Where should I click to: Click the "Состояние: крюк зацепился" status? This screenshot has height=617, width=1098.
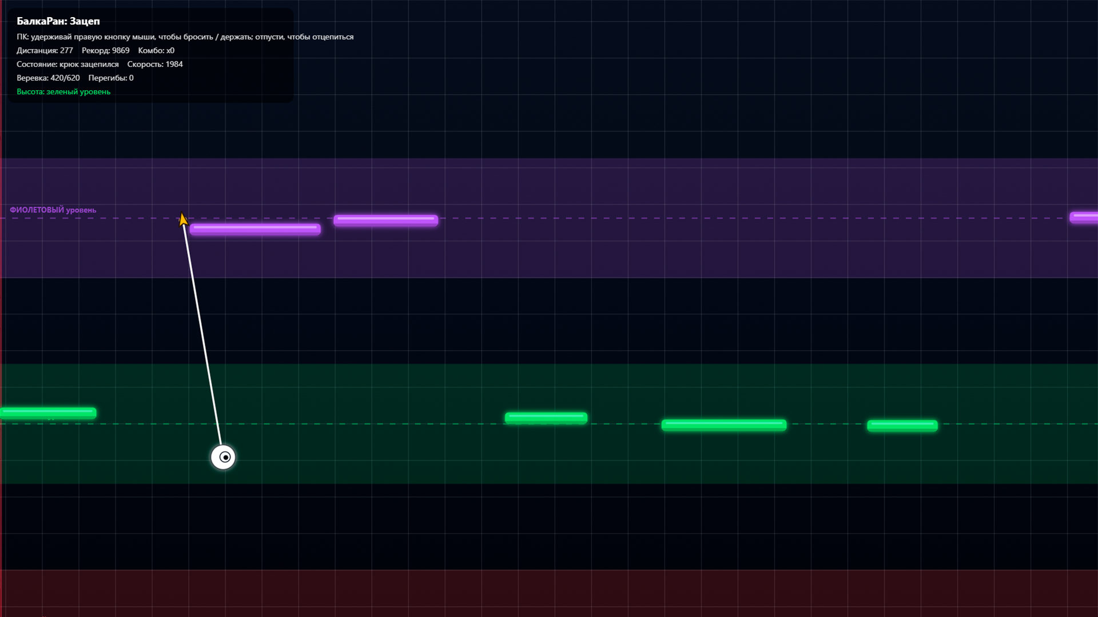[x=67, y=64]
